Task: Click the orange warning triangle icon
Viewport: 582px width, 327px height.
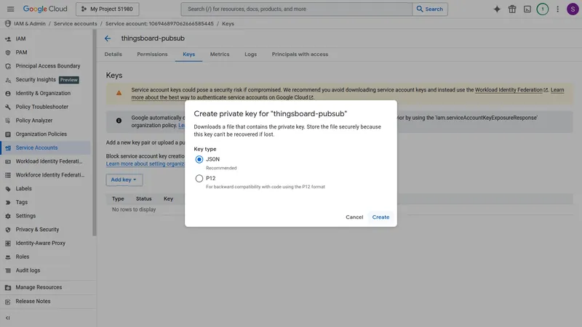Action: click(119, 93)
